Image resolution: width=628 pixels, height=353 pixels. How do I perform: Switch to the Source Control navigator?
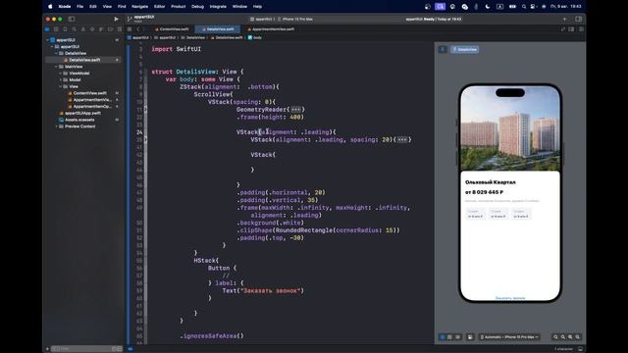tap(56, 29)
